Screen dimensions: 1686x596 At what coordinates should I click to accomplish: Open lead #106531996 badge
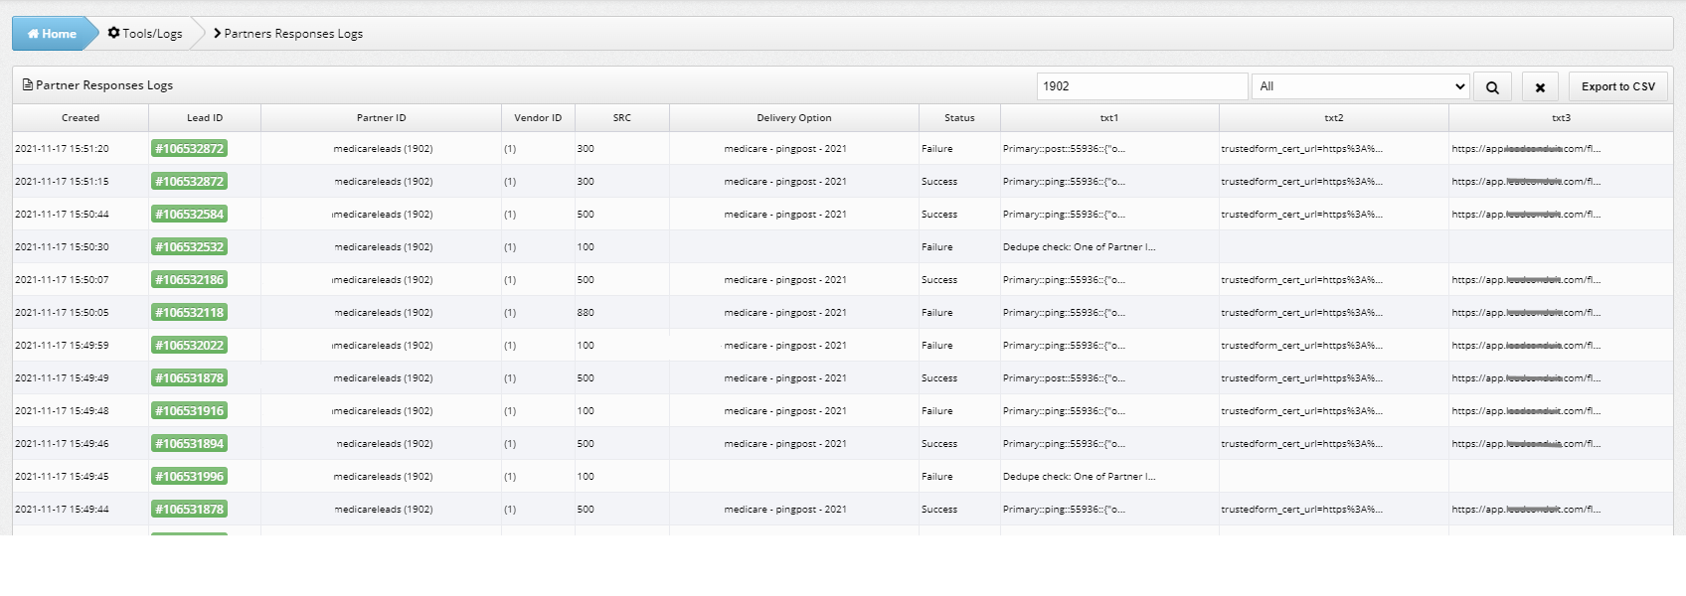tap(189, 476)
